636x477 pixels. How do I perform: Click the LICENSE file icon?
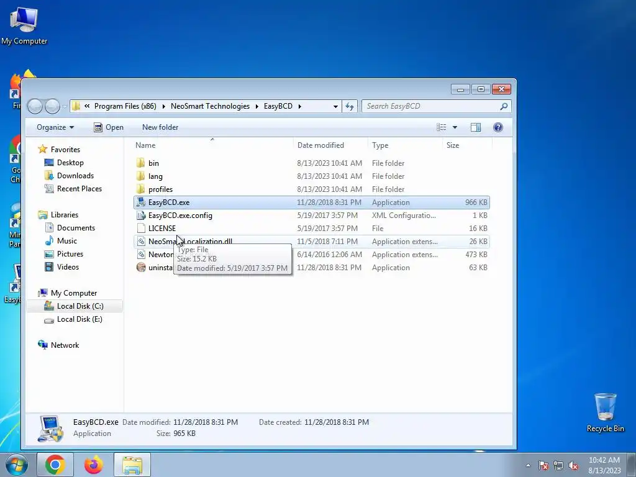[141, 229]
